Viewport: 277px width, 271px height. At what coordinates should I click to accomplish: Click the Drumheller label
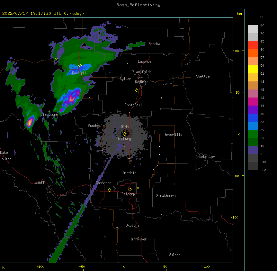tap(205, 157)
